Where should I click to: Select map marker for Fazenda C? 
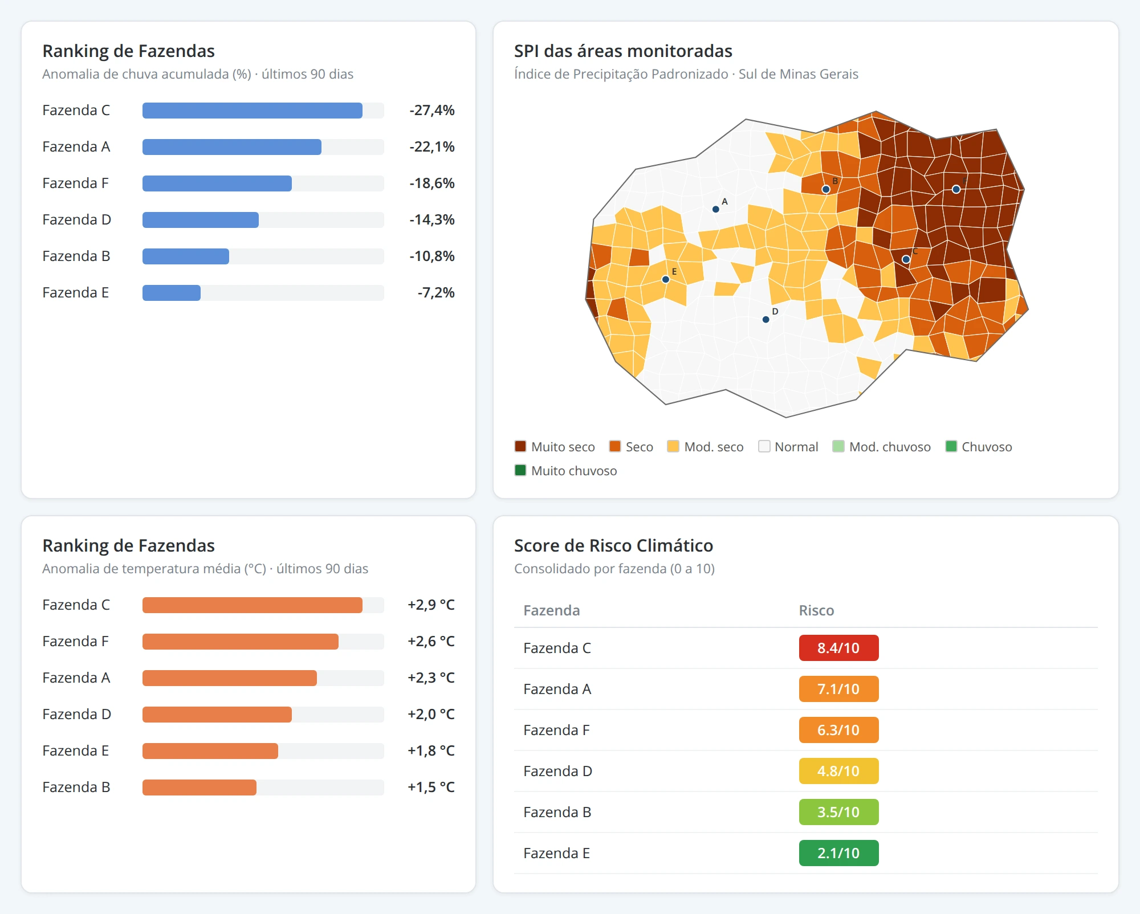(906, 259)
